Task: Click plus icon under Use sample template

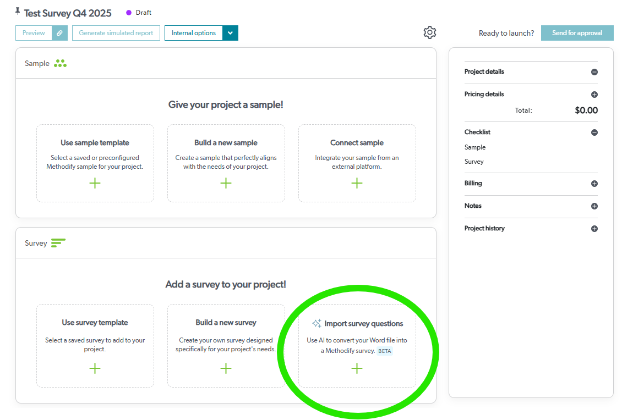Action: [95, 183]
